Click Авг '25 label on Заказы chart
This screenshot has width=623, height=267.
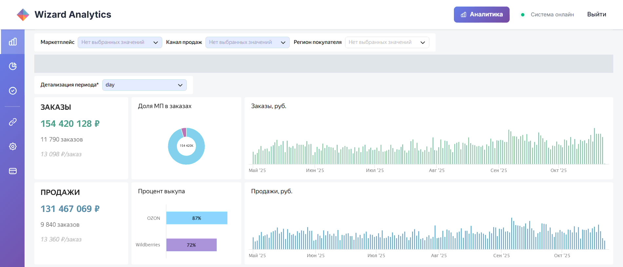[x=437, y=170]
